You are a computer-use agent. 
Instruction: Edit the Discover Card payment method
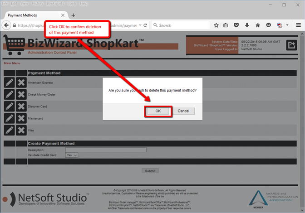tap(10, 106)
